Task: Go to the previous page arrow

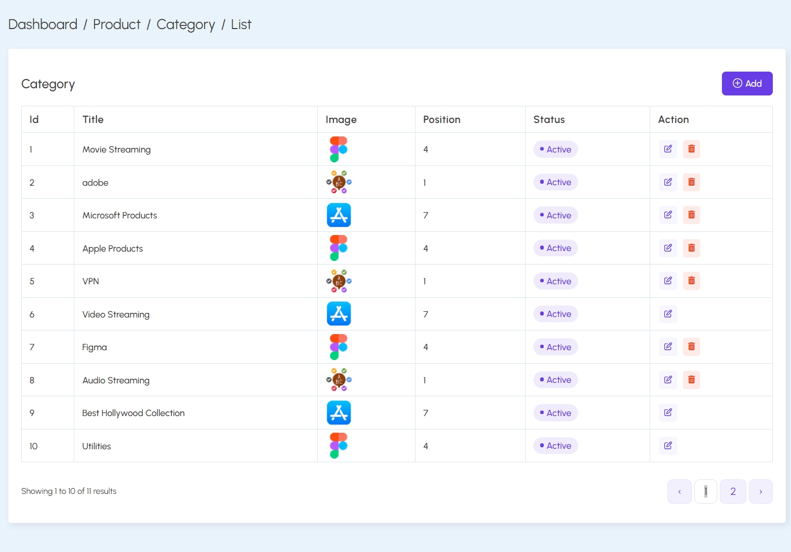Action: 679,491
